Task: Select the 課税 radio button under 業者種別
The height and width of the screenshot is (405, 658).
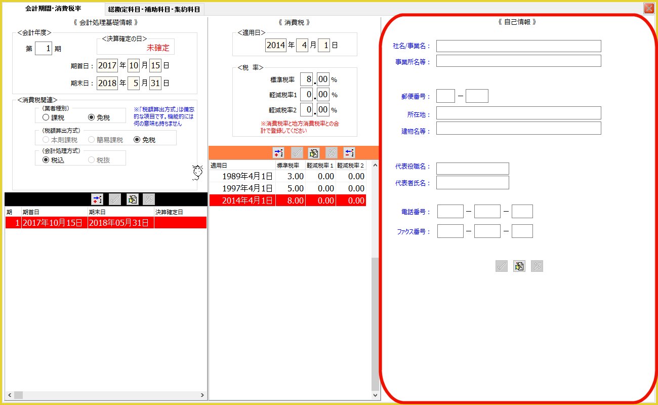Action: tap(46, 117)
